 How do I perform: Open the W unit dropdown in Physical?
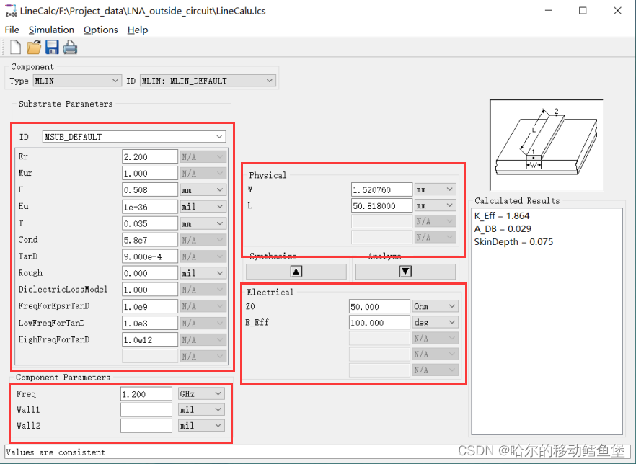coord(436,189)
